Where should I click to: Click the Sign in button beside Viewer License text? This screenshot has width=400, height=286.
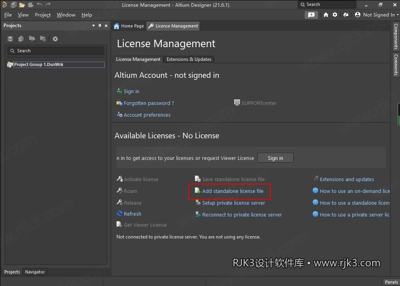coord(275,158)
